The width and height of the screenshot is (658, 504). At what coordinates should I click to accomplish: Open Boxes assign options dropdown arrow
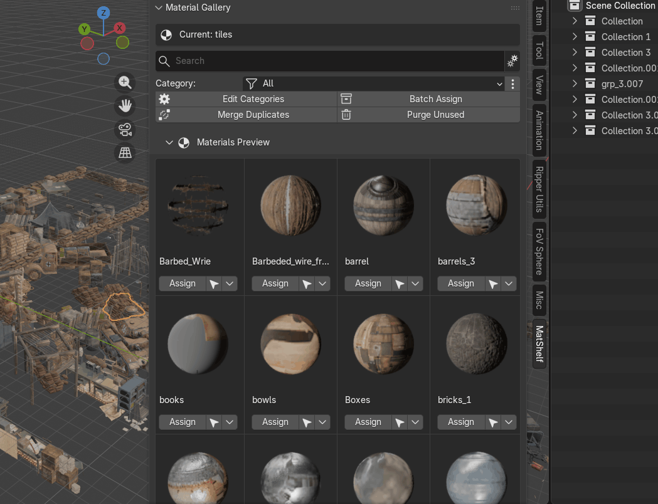click(x=415, y=423)
